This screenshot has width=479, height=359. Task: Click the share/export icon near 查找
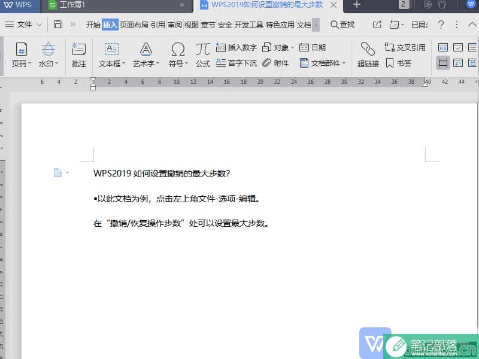pyautogui.click(x=377, y=25)
